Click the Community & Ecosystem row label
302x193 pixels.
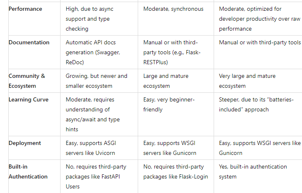pos(27,81)
